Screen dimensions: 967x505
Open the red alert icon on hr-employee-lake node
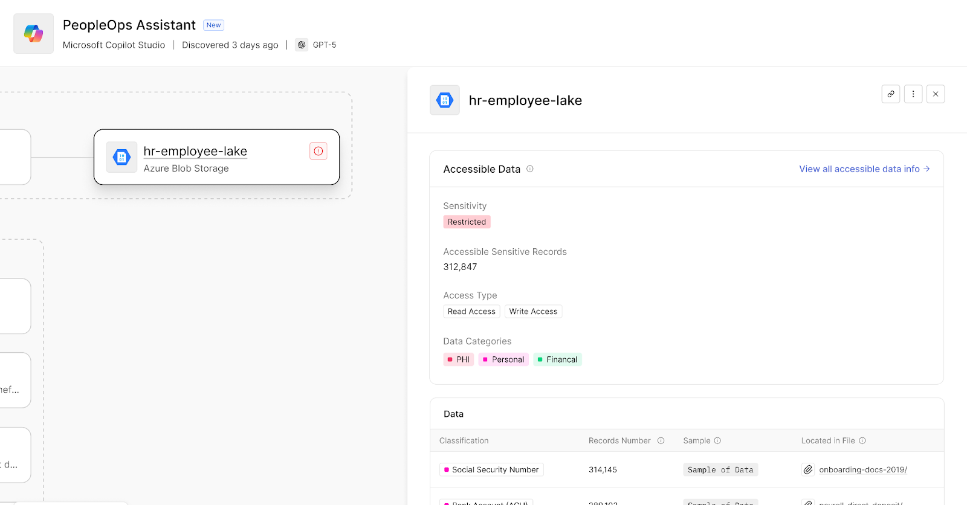coord(319,151)
